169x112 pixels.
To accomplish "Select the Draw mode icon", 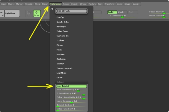I will point(37,13).
